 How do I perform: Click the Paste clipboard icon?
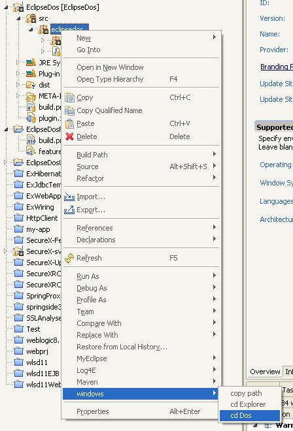[x=69, y=123]
